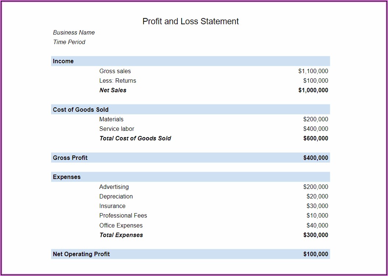388x276 pixels.
Task: Click the Income section header
Action: click(63, 61)
